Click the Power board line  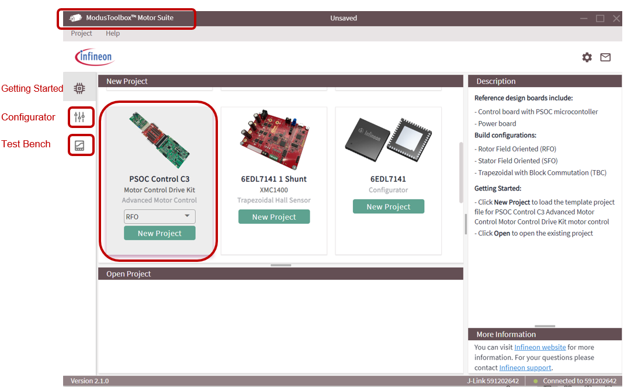point(495,124)
